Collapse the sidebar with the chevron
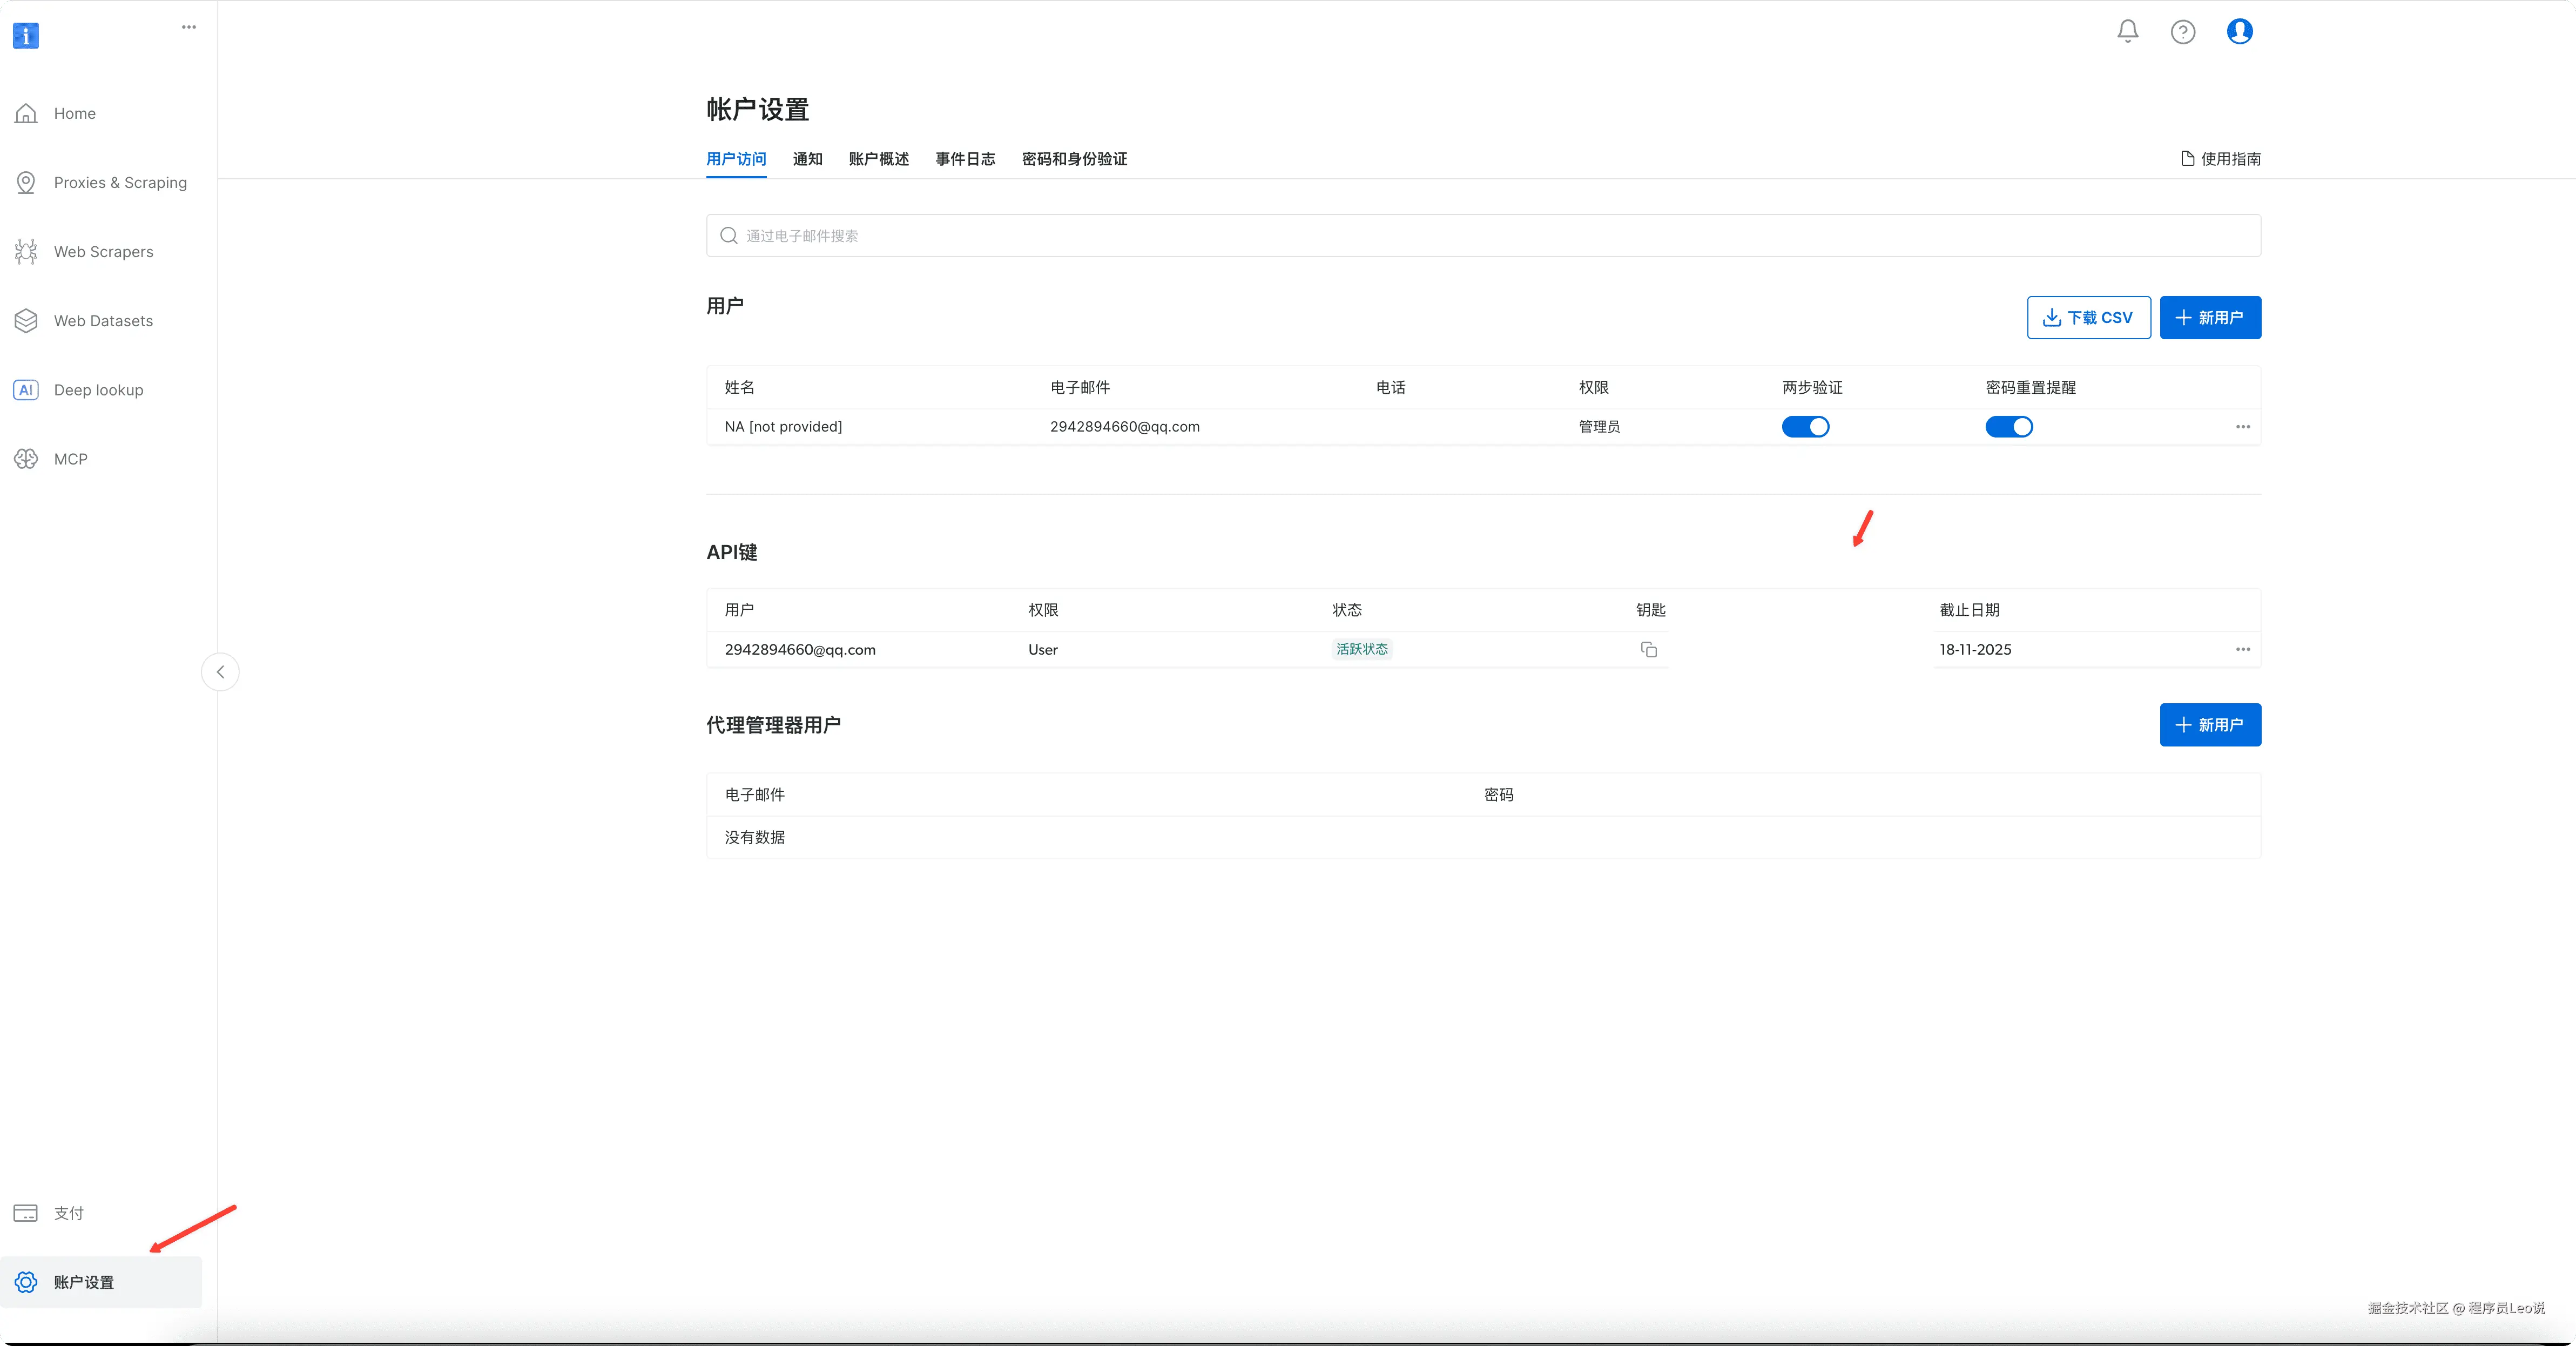This screenshot has height=1346, width=2576. tap(219, 671)
